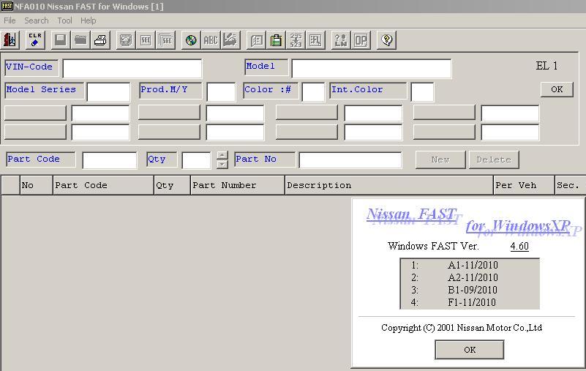
Task: Open the Help menu
Action: (89, 20)
